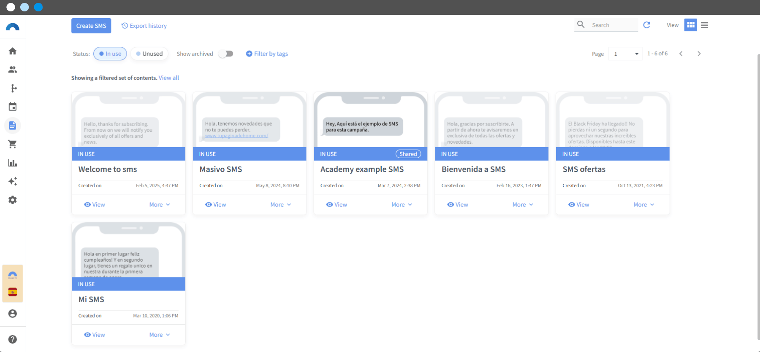Click Filter by tags
The height and width of the screenshot is (352, 760).
click(267, 54)
